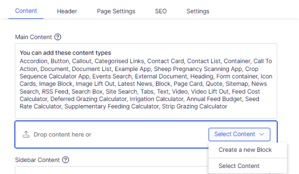Click the Drop content here or text
299x174 pixels.
click(62, 135)
